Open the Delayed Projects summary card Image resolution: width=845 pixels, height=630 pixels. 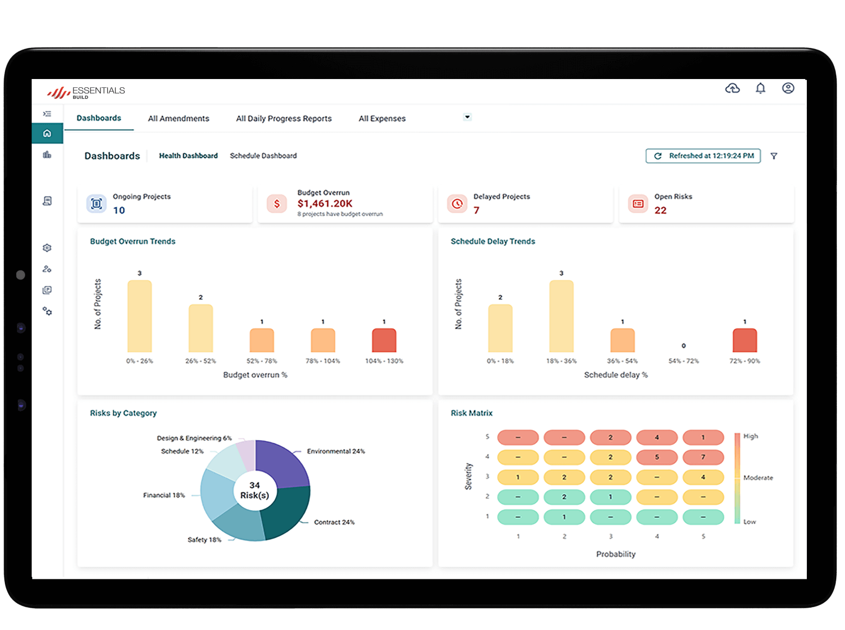(x=526, y=204)
